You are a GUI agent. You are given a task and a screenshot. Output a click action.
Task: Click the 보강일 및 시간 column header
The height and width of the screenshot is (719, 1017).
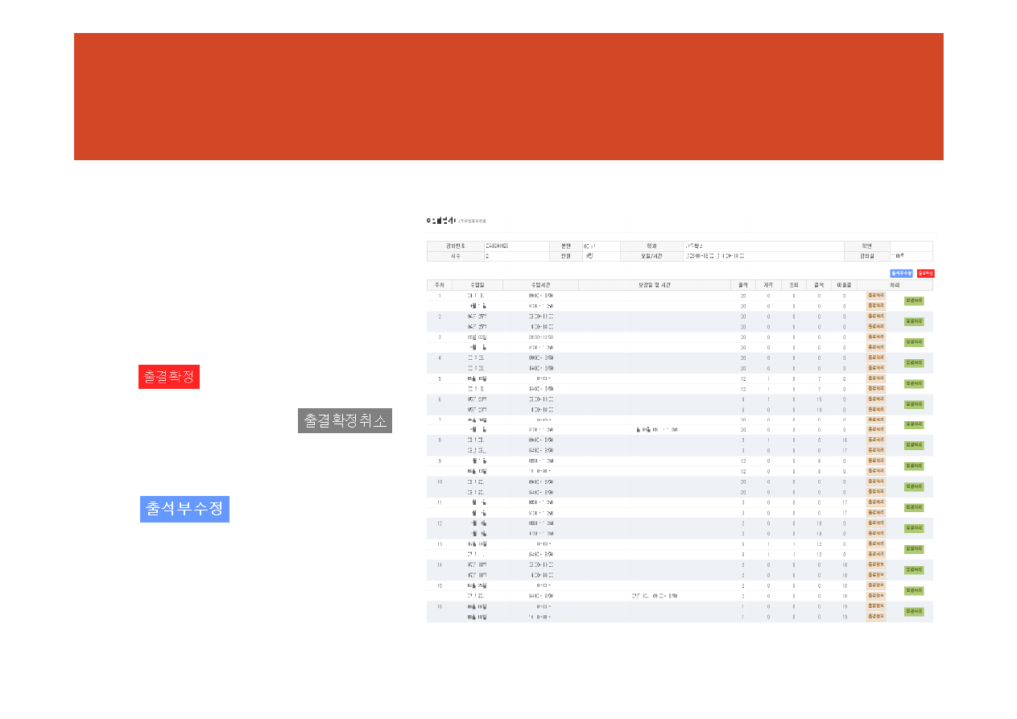click(654, 285)
